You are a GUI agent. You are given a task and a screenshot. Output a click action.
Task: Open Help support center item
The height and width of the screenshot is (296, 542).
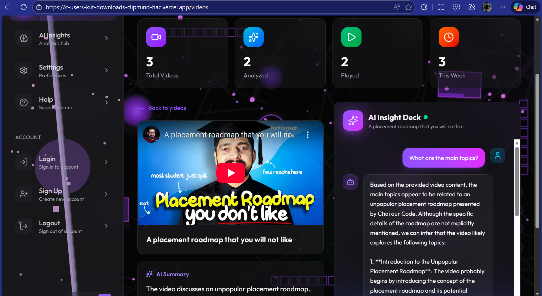pos(62,103)
